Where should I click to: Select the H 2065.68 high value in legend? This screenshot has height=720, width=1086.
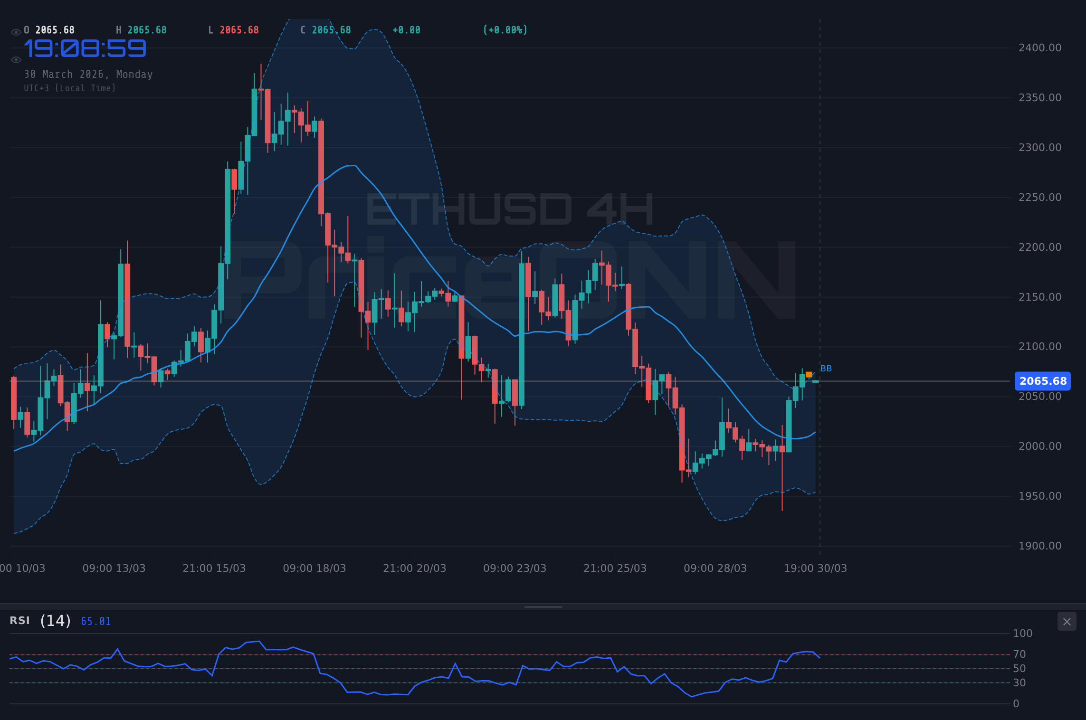point(145,29)
